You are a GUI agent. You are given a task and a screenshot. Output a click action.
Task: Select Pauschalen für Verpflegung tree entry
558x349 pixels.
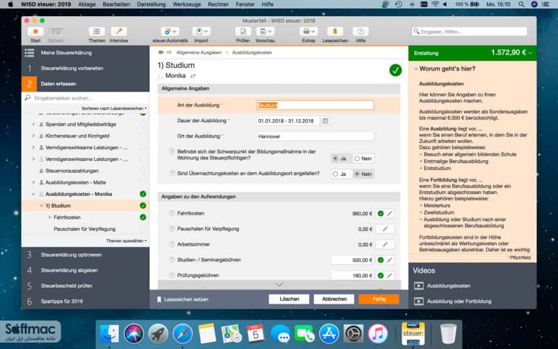coord(85,229)
